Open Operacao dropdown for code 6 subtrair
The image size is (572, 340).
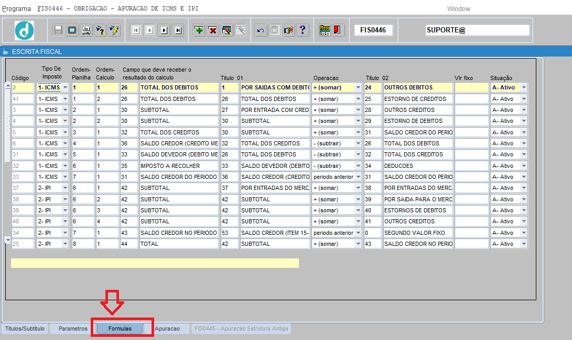pyautogui.click(x=358, y=143)
